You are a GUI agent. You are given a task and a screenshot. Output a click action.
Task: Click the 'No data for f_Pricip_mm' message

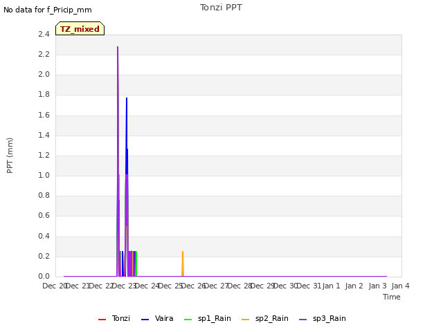pyautogui.click(x=48, y=10)
